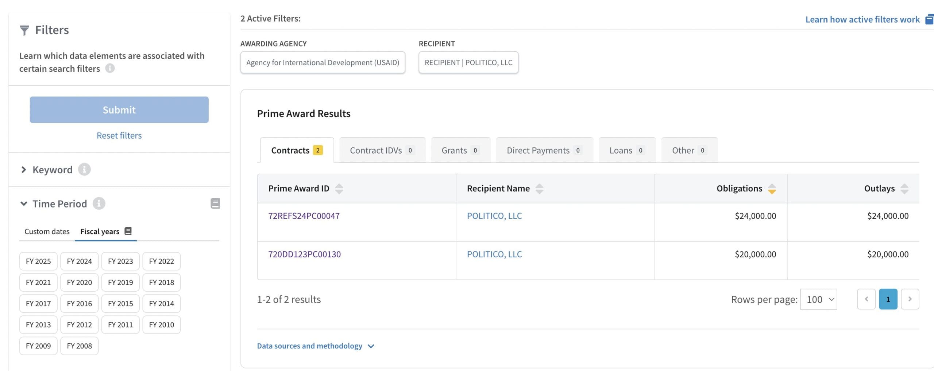The width and height of the screenshot is (934, 371).
Task: Toggle the FY 2010 fiscal year
Action: [x=161, y=325]
